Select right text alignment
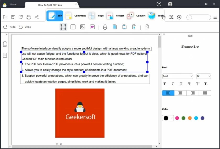The image size is (220, 149). pyautogui.click(x=193, y=93)
